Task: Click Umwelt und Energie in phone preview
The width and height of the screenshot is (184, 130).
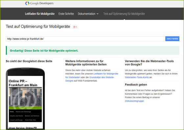Action: pos(16,120)
